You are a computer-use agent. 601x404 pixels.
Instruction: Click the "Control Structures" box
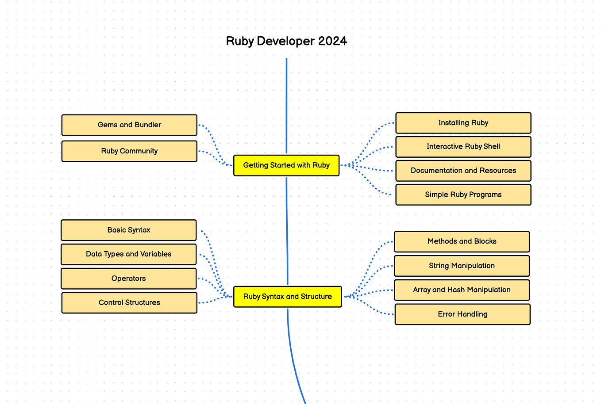129,302
